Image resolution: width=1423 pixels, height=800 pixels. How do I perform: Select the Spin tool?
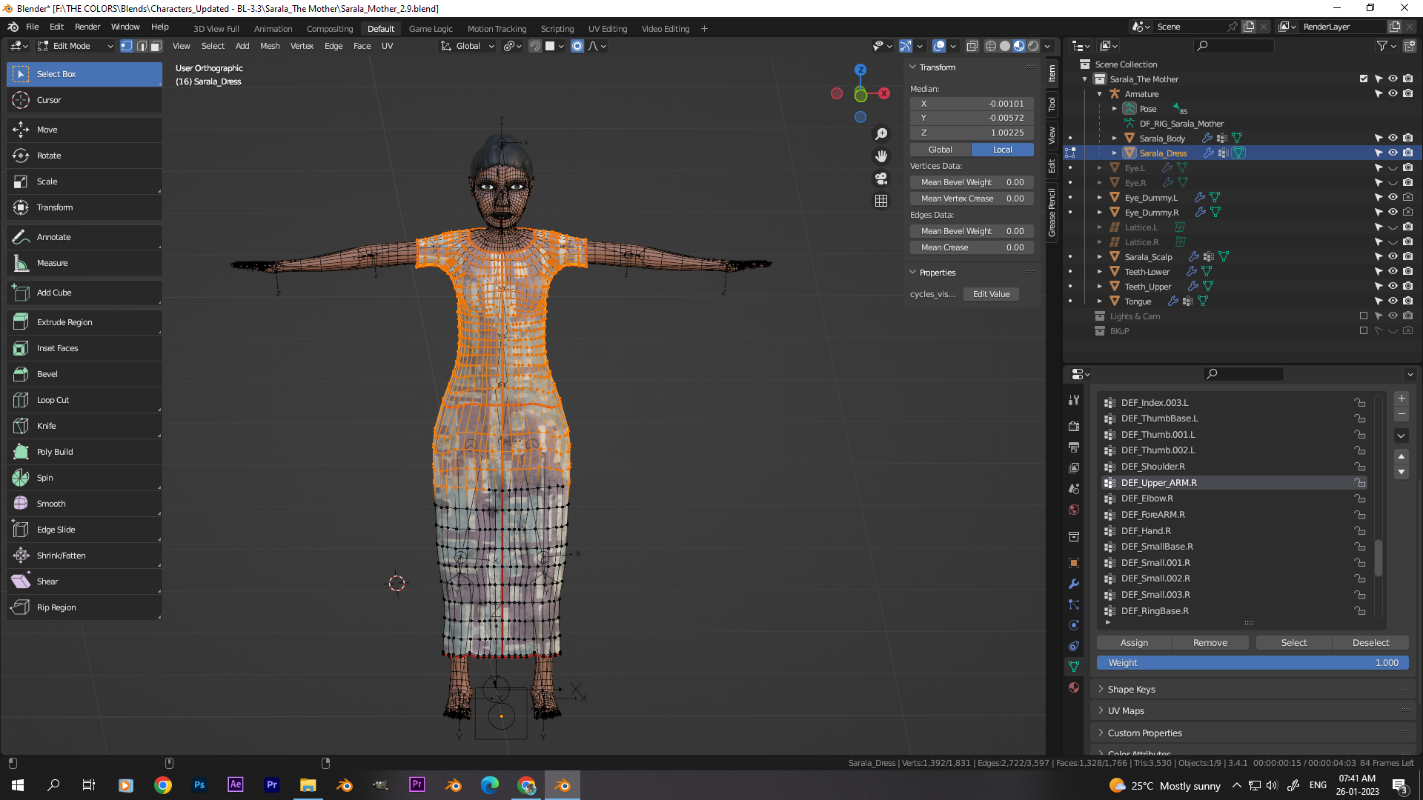click(84, 478)
